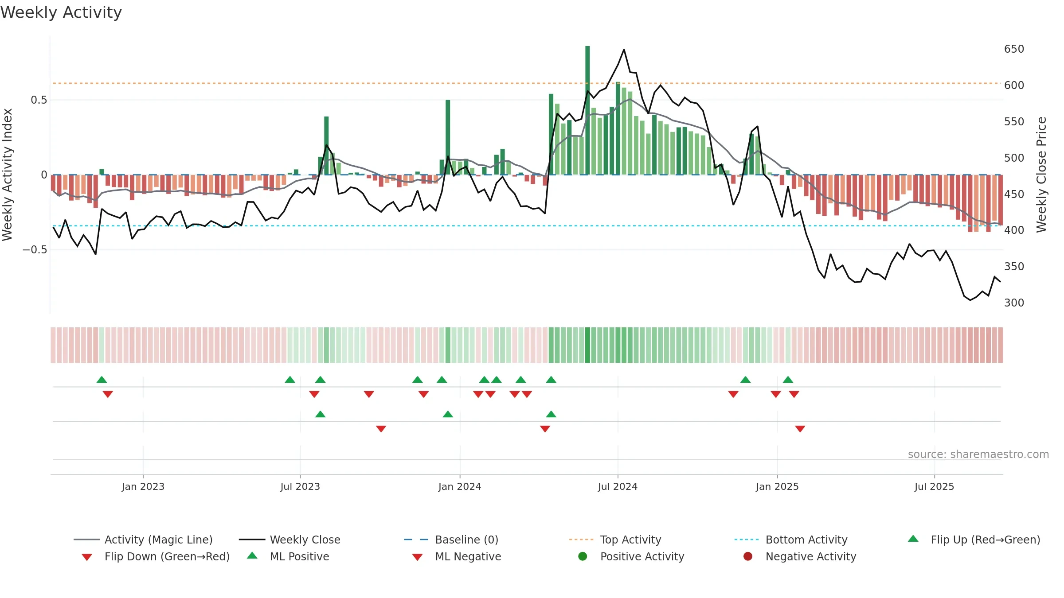The height and width of the screenshot is (598, 1064).
Task: Click the last ML Negative marker after Jan 2025
Action: (800, 429)
